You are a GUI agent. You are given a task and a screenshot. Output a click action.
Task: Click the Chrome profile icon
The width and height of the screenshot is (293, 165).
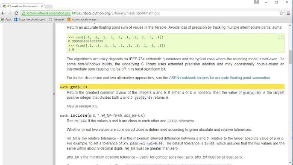click(x=256, y=2)
